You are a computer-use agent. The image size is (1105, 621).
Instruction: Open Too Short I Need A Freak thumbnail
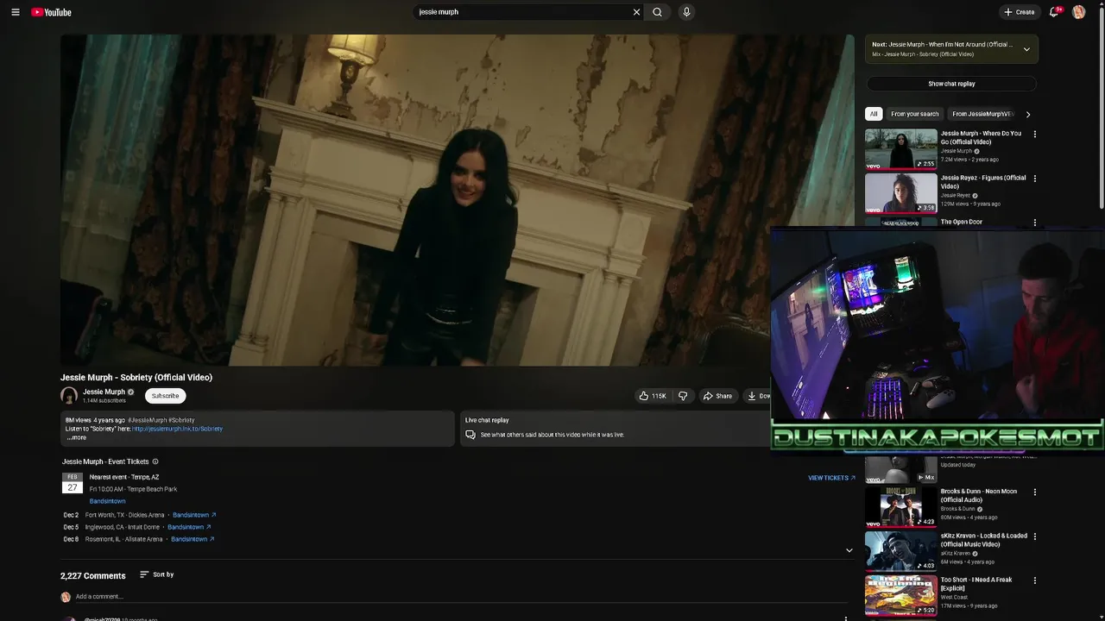tap(901, 595)
